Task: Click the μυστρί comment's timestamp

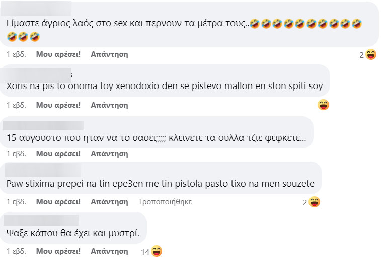Action: point(16,251)
